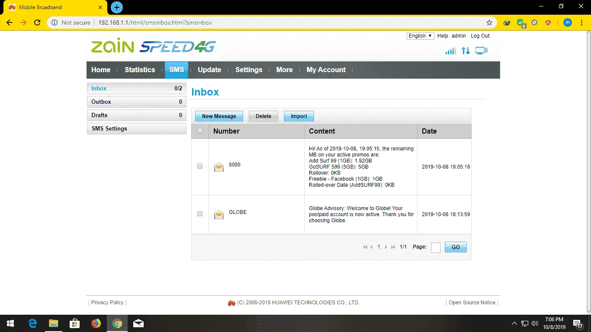The image size is (591, 332).
Task: Show hidden system tray icons
Action: (x=514, y=323)
